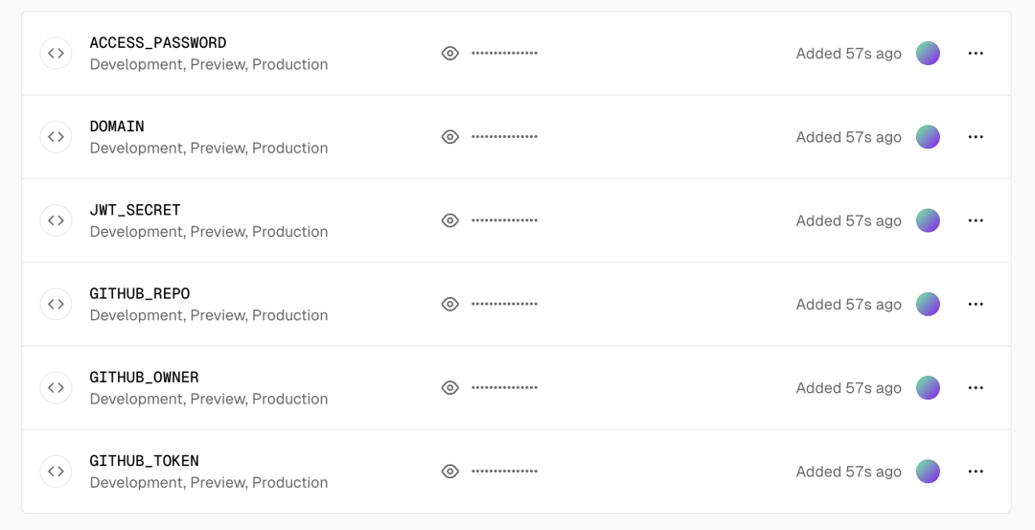Open the more options menu for DOMAIN
This screenshot has width=1035, height=530.
tap(976, 137)
